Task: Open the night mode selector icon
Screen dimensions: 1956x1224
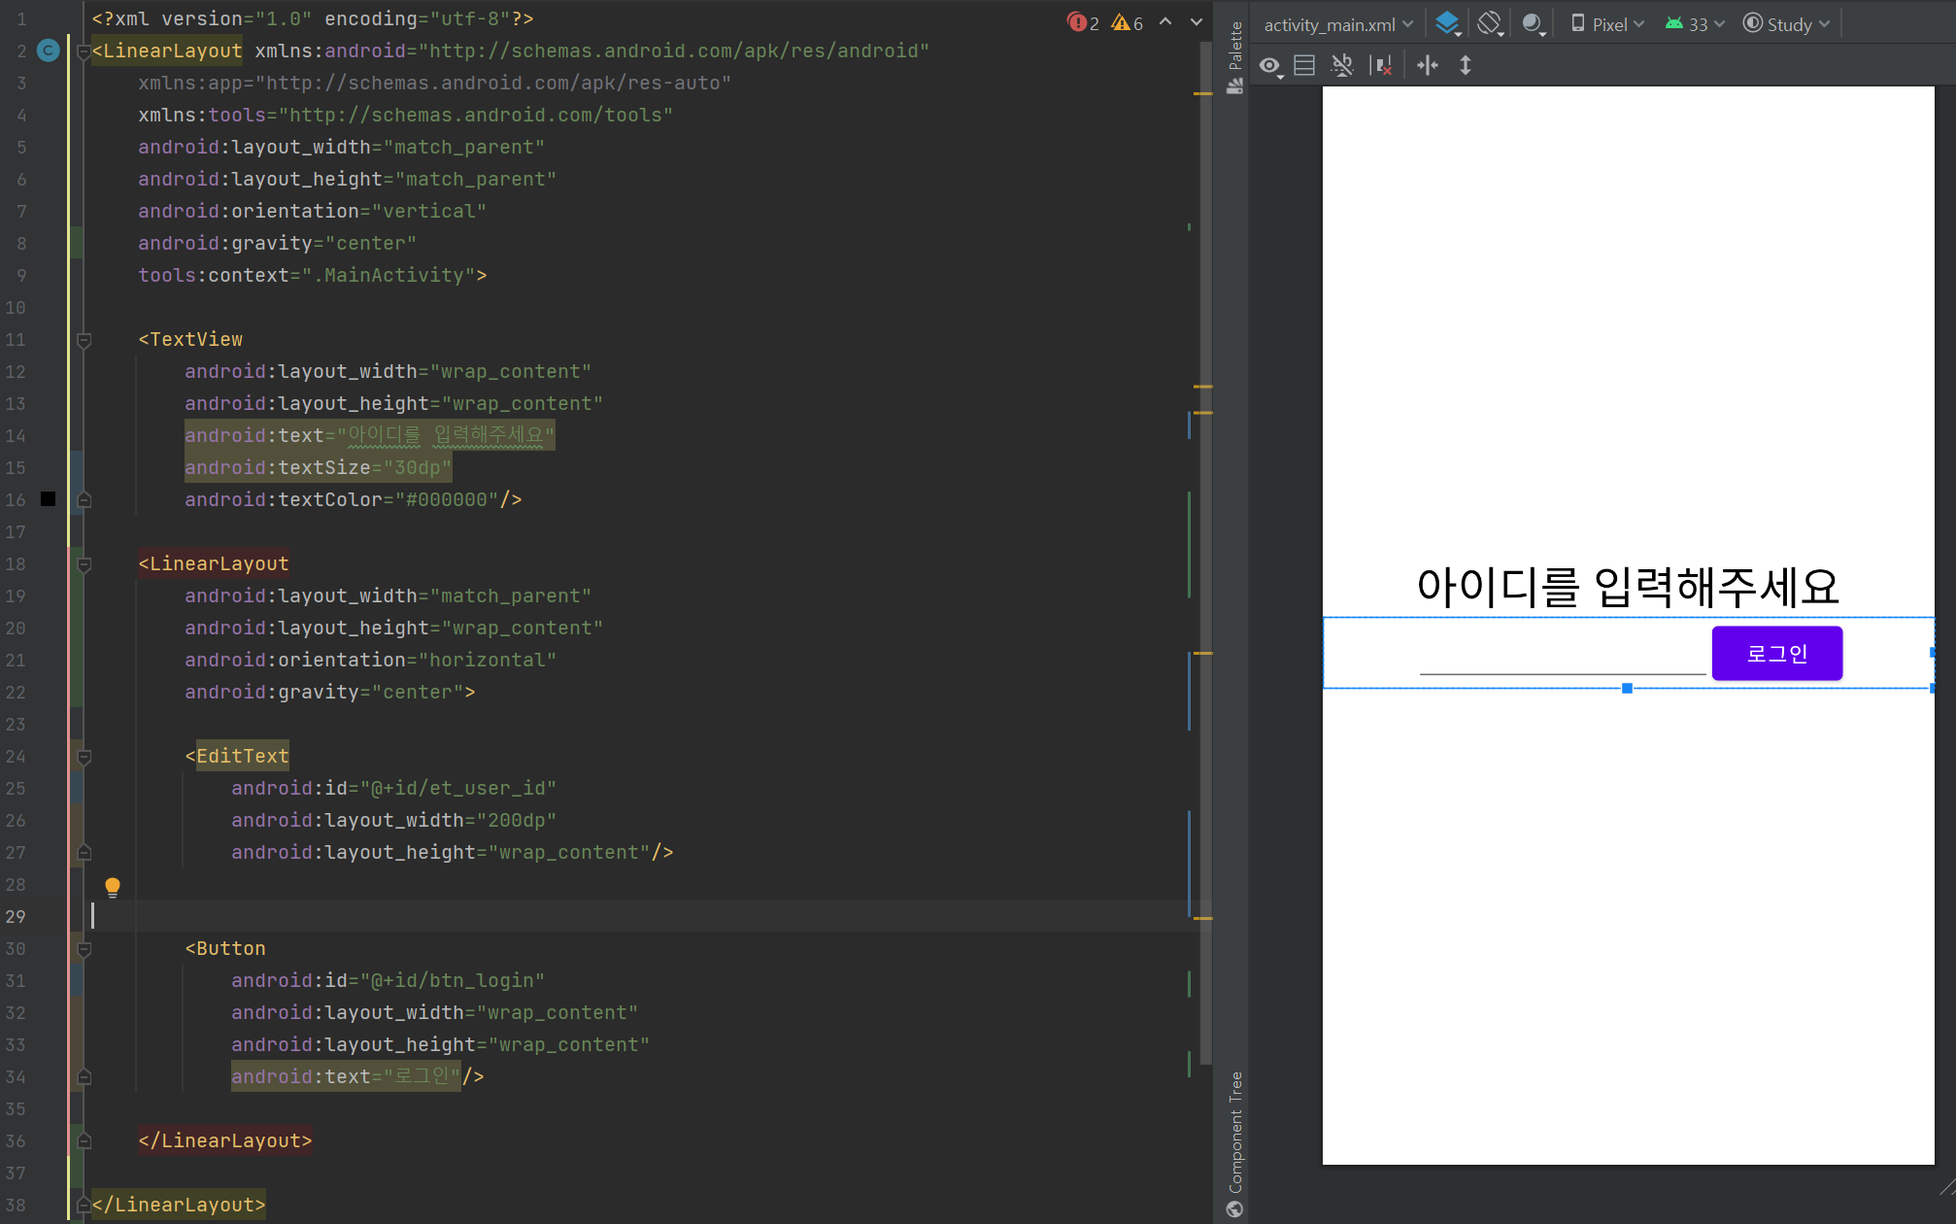Action: (1533, 24)
